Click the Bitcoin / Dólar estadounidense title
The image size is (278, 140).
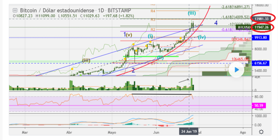point(58,10)
